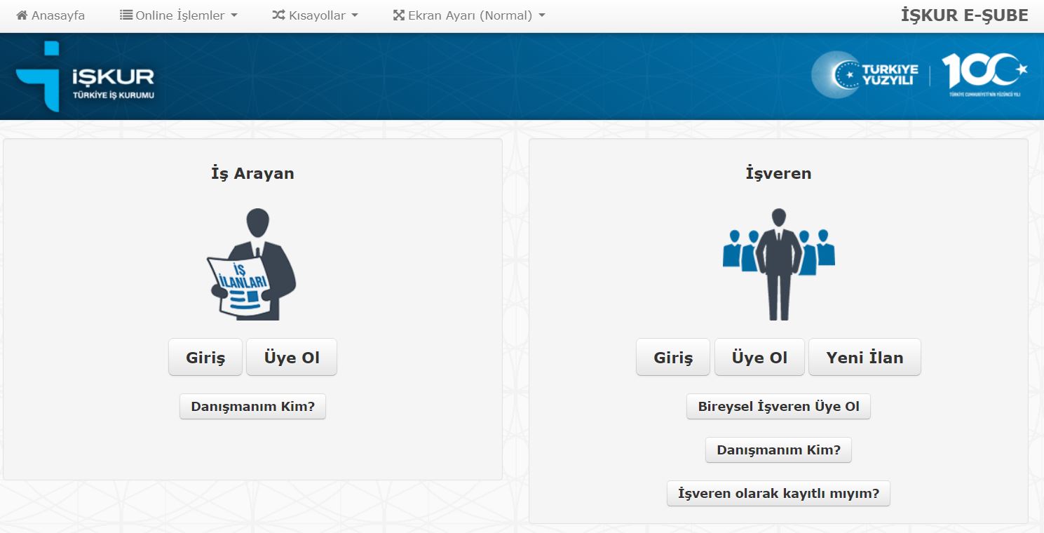
Task: Click Üye Ol under İşveren
Action: 759,358
